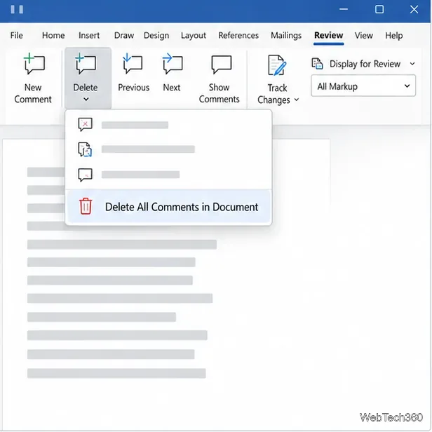The width and height of the screenshot is (432, 432).
Task: Minimize the Word window
Action: (344, 9)
